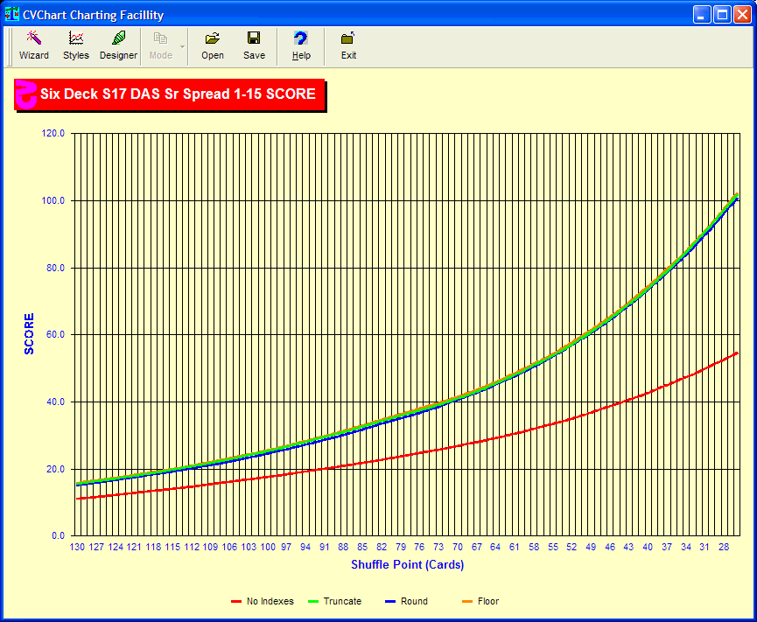Click the SCORE y-axis label
This screenshot has height=622, width=757.
pyautogui.click(x=30, y=333)
